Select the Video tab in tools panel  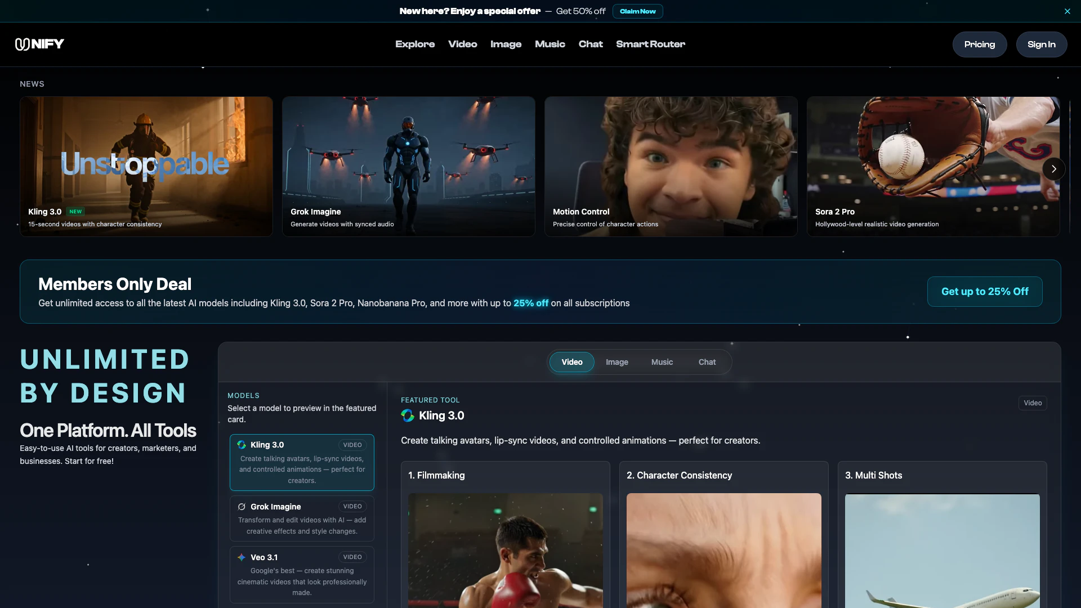click(571, 362)
